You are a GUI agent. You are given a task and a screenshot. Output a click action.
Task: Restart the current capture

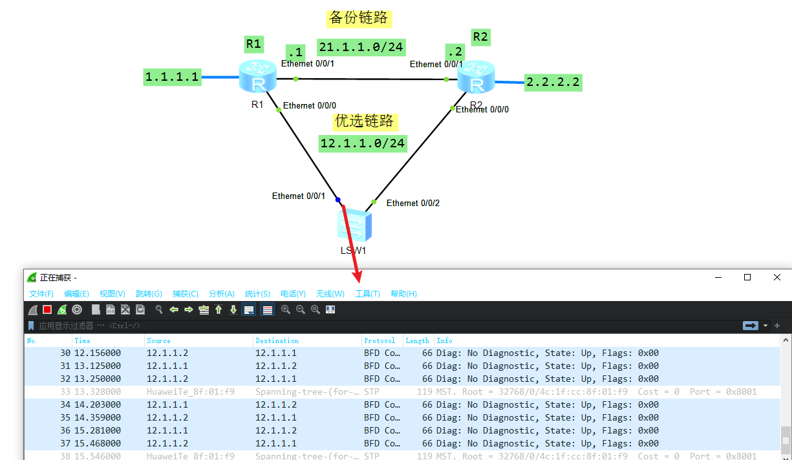tap(62, 309)
